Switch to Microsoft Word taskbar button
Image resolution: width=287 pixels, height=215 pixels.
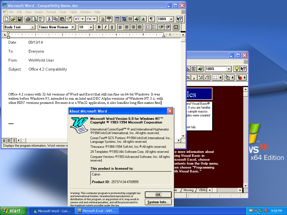pyautogui.click(x=52, y=211)
